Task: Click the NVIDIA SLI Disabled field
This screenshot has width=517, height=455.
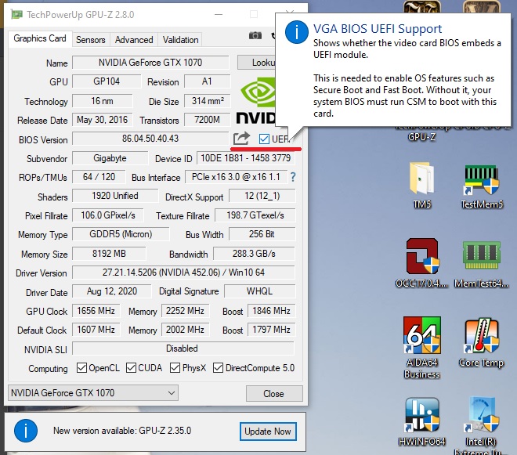Action: click(x=183, y=348)
